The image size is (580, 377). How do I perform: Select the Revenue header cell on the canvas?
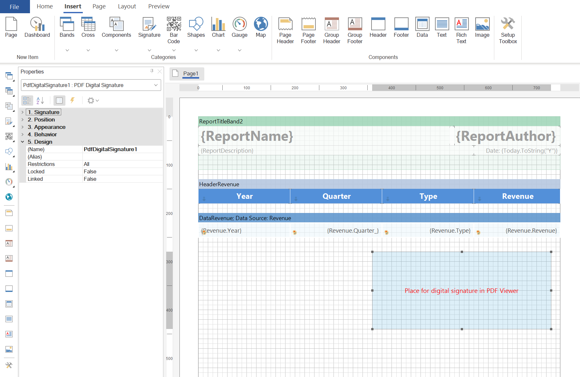(x=517, y=196)
